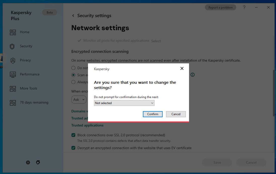
Task: Open the 78 days remaining item
Action: pyautogui.click(x=34, y=103)
